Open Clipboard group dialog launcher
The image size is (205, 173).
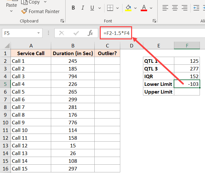62,21
